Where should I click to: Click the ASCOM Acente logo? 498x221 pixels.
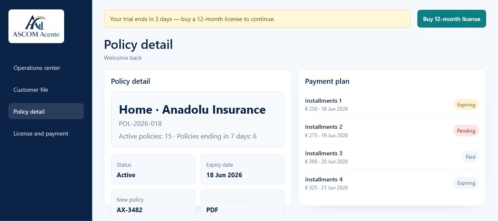(x=36, y=26)
